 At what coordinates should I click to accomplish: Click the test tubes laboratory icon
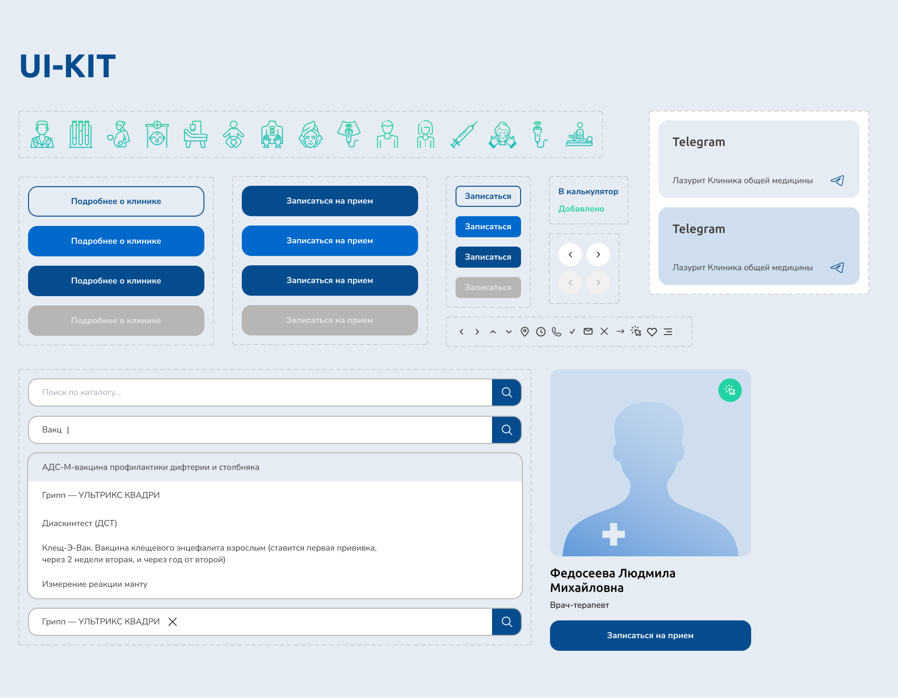point(80,135)
